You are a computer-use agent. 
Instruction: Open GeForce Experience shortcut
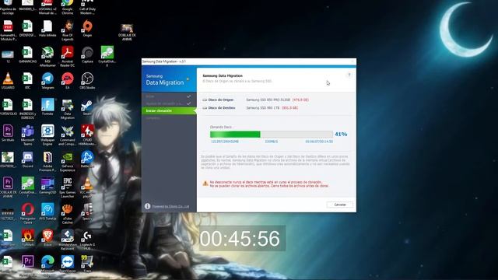(x=68, y=162)
